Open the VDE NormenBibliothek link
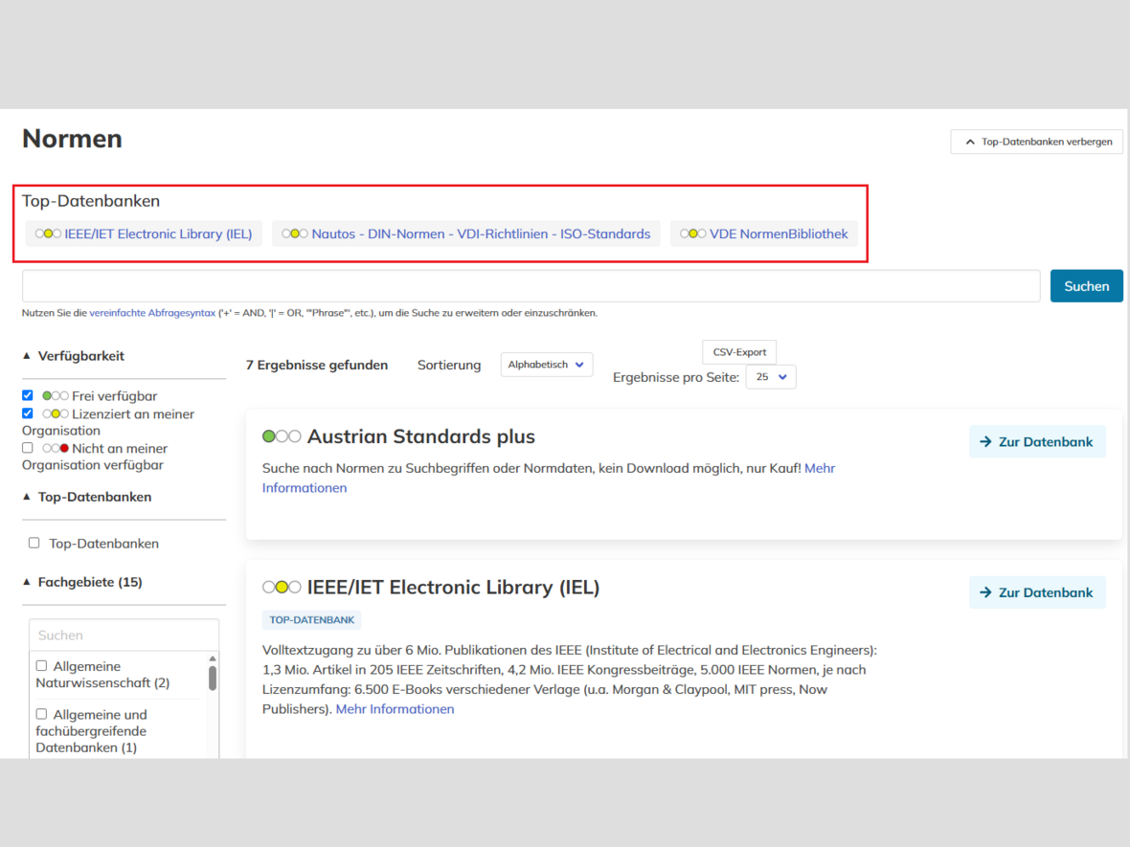The image size is (1130, 847). 779,234
